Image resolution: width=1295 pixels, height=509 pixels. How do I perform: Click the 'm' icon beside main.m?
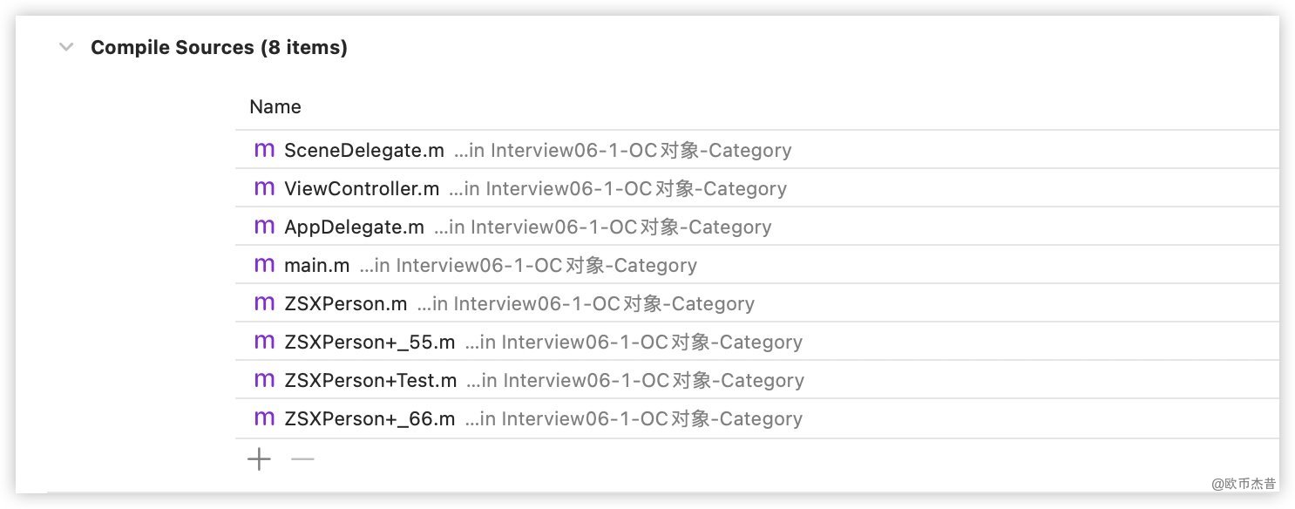(264, 265)
